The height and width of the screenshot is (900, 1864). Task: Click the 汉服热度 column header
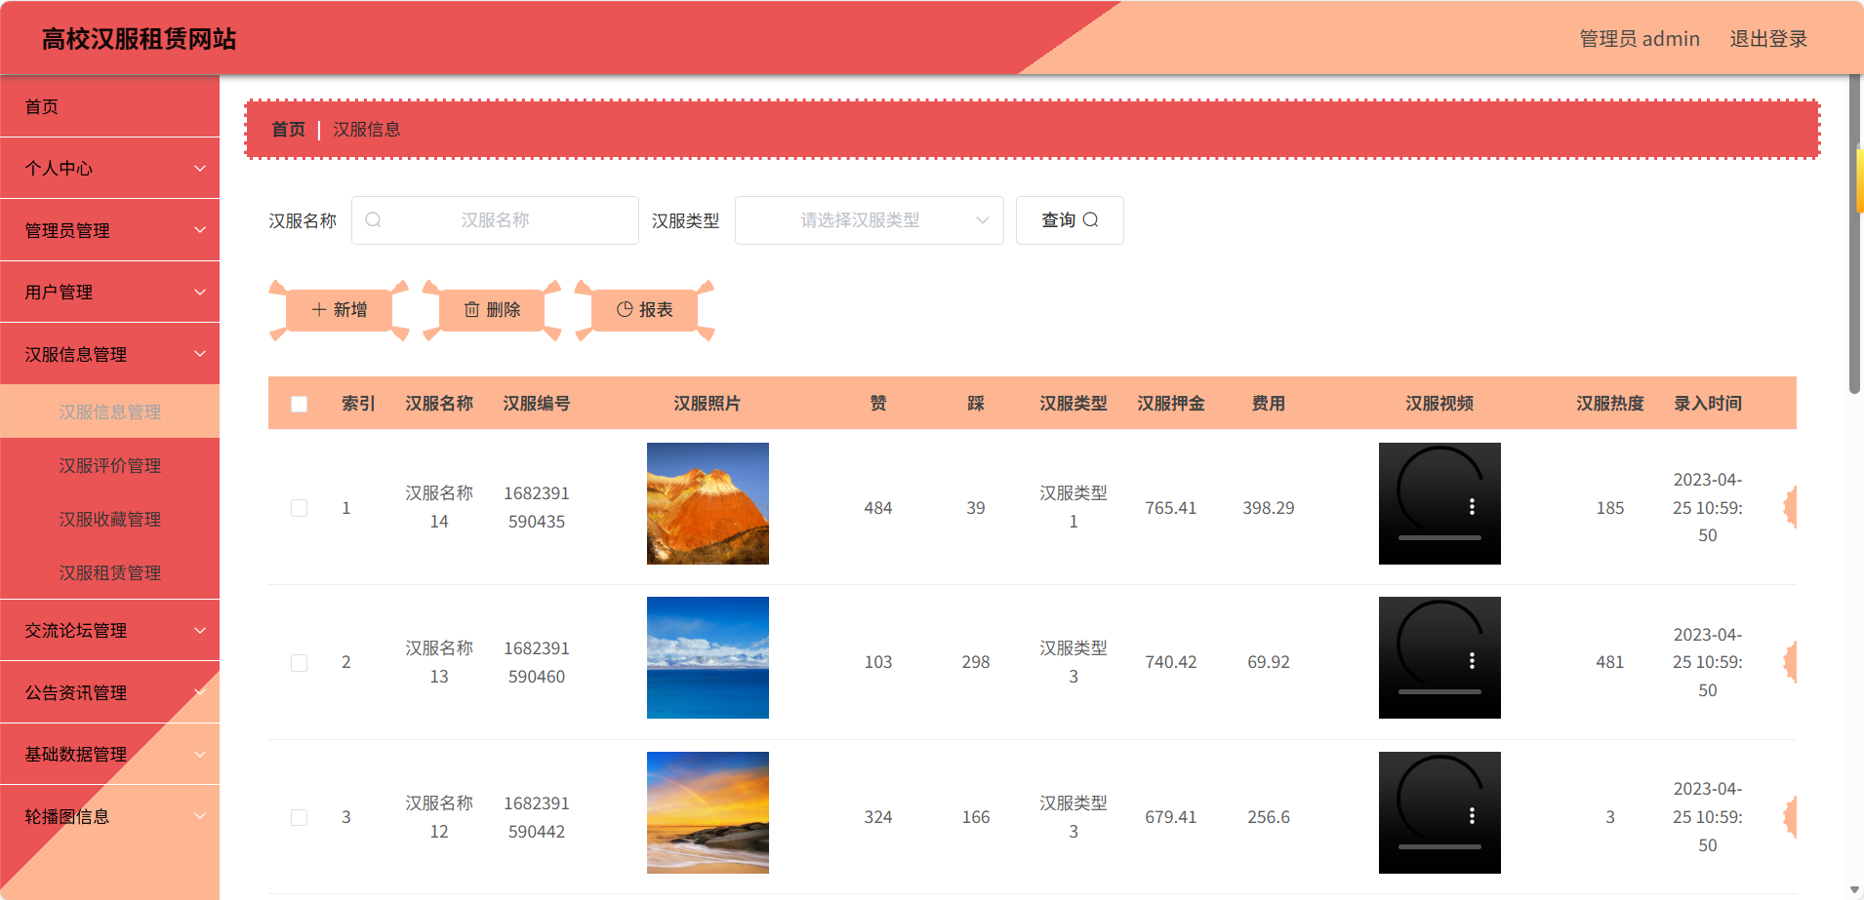tap(1610, 404)
